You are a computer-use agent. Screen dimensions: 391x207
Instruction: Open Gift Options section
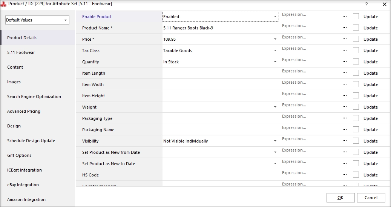point(38,155)
